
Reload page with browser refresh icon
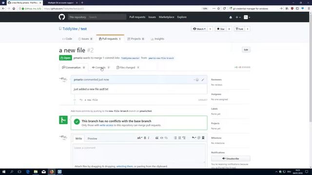click(x=224, y=9)
